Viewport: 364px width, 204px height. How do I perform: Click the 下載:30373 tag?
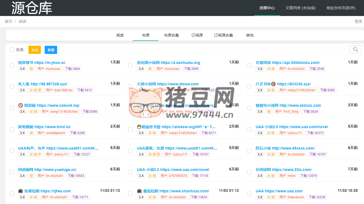pos(315,133)
